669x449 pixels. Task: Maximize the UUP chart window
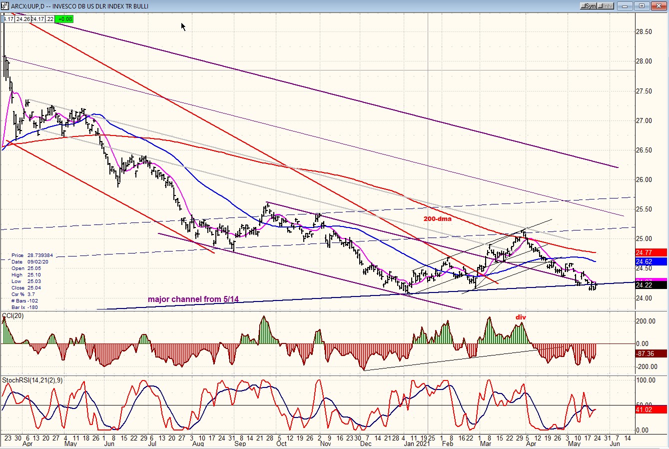coord(642,6)
